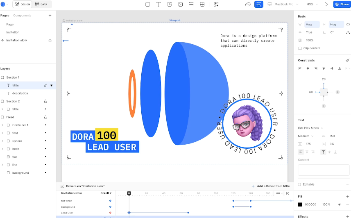Toggle keyframe diamond for flat white
The height and width of the screenshot is (218, 351).
pos(110,201)
